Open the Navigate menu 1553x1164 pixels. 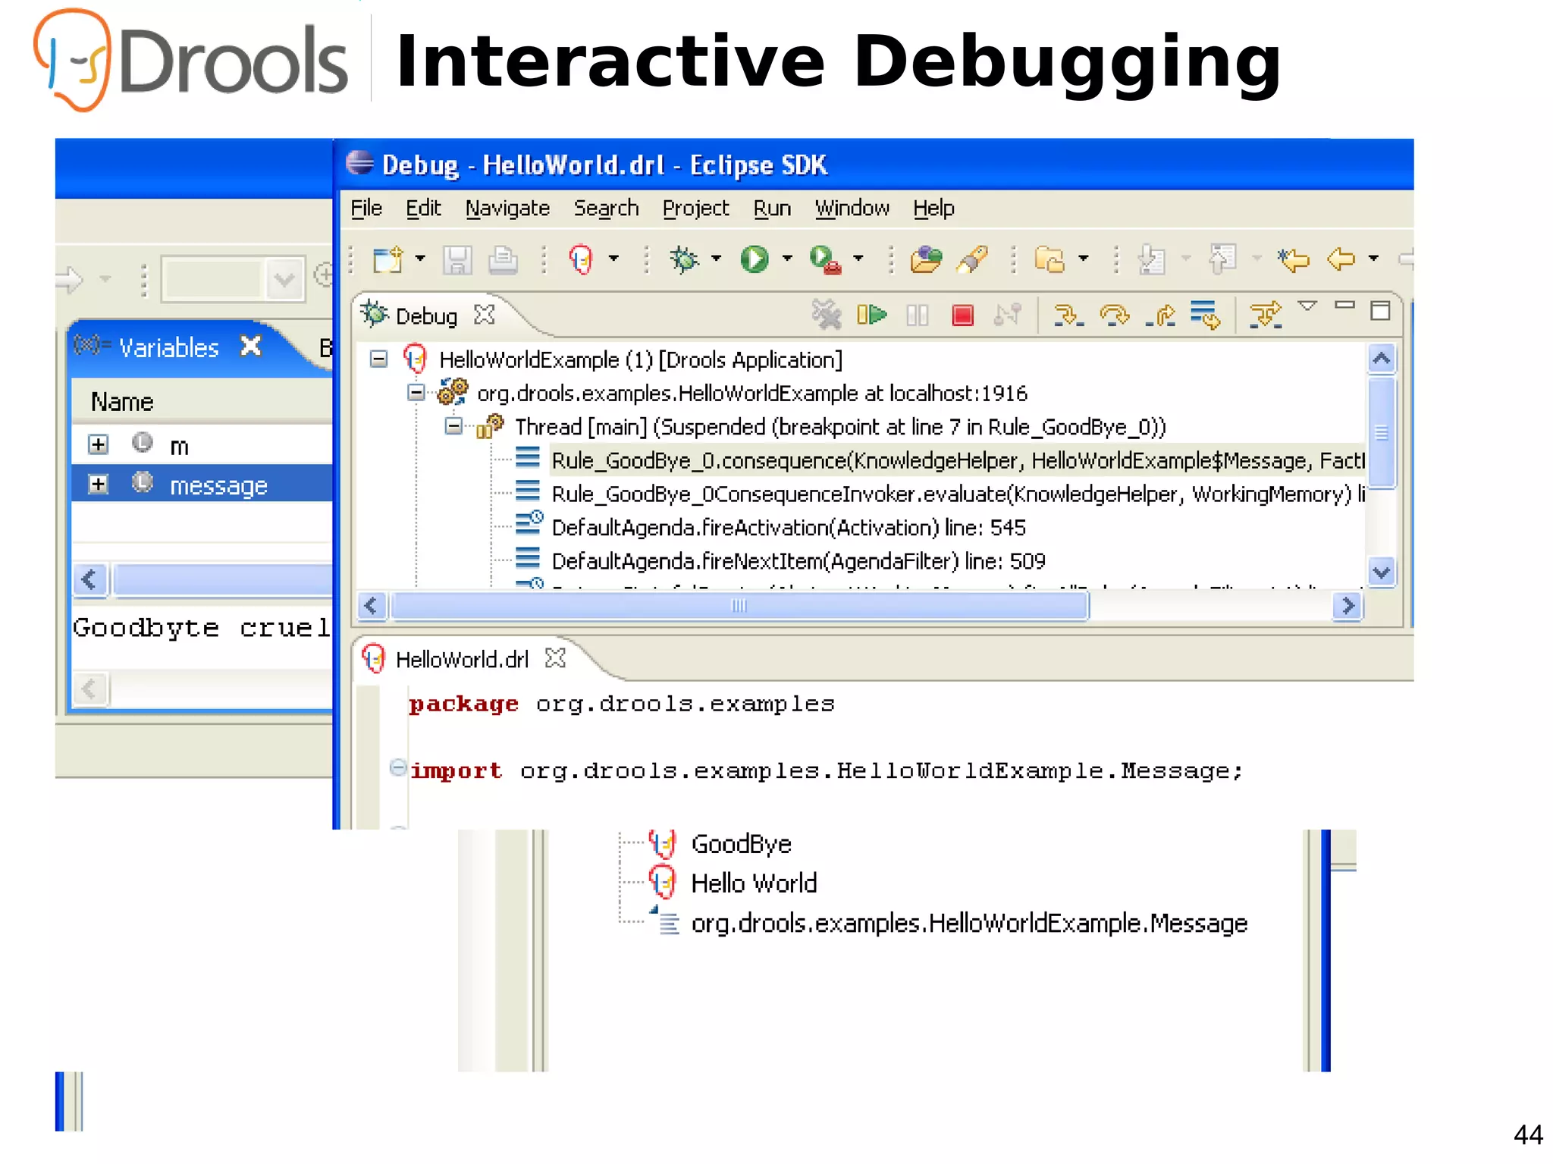click(507, 208)
